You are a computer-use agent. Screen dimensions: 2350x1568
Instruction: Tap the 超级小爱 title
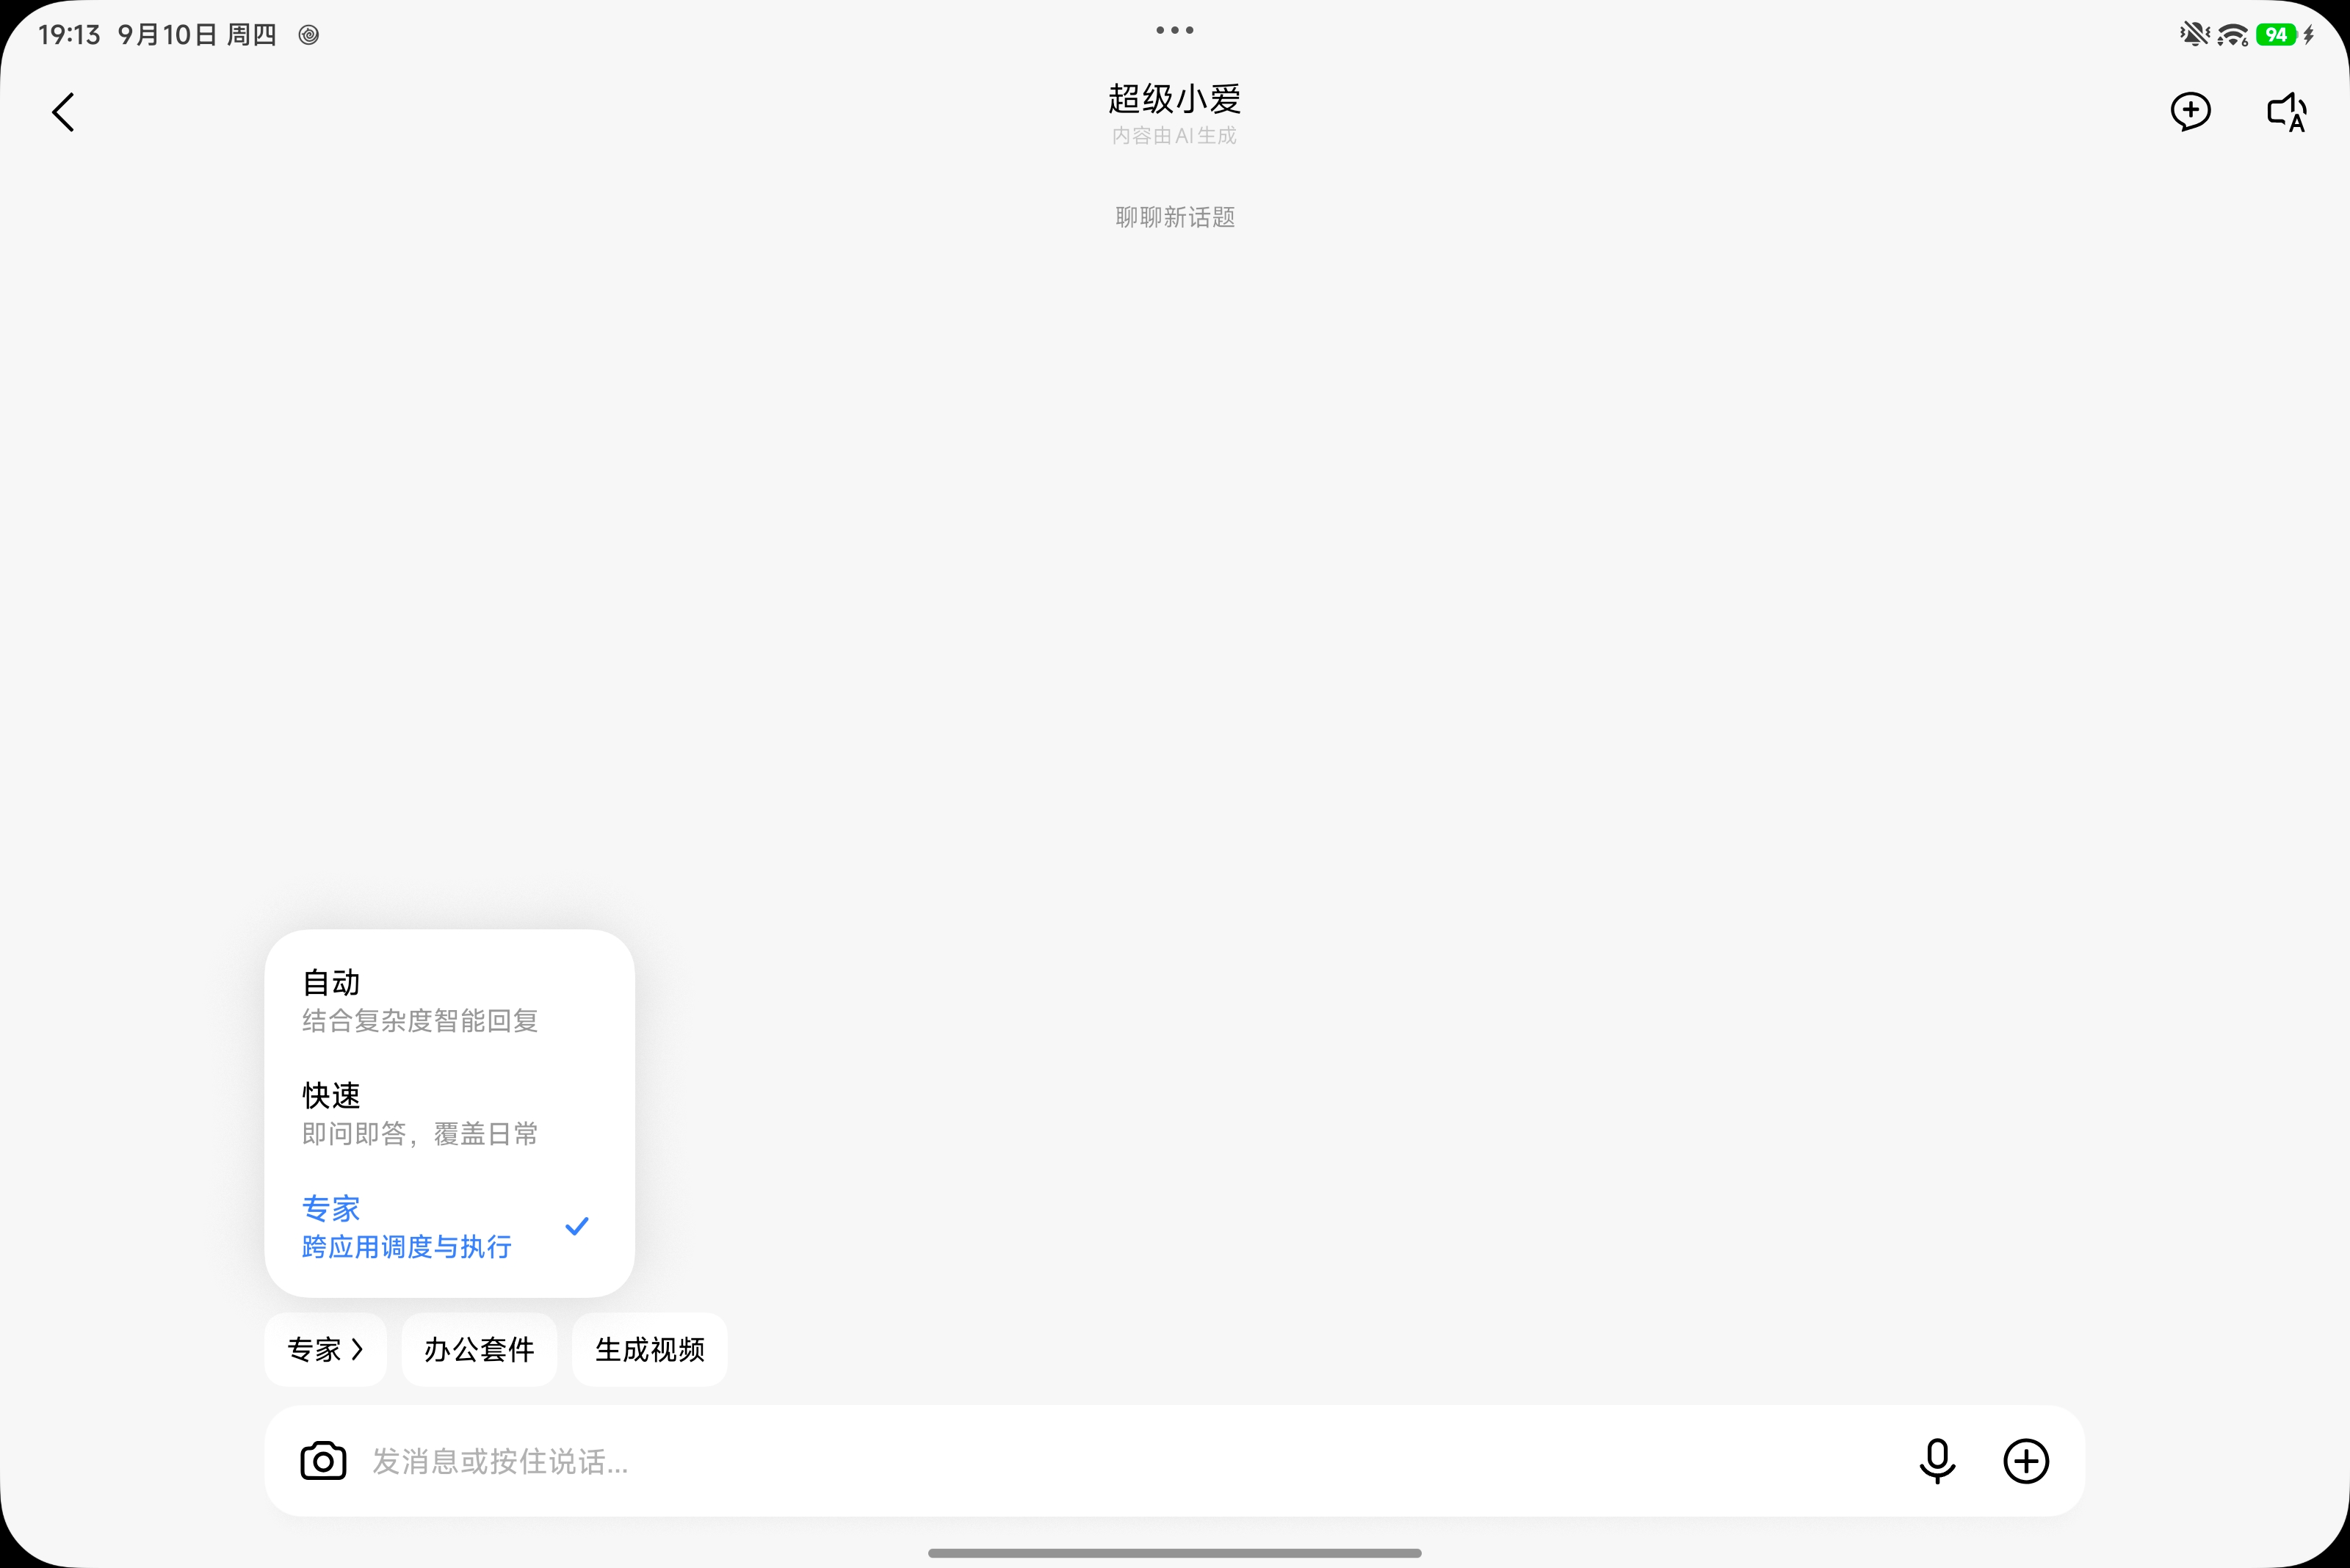(x=1174, y=99)
